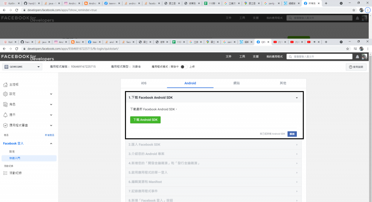This screenshot has height=202, width=372.
Task: Click 使用說明 help button
Action: [356, 67]
